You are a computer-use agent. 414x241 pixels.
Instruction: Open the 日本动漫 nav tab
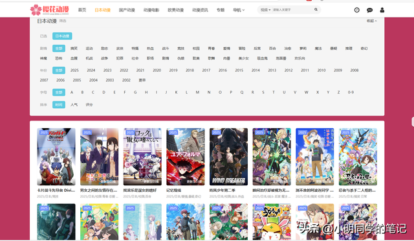pos(102,10)
